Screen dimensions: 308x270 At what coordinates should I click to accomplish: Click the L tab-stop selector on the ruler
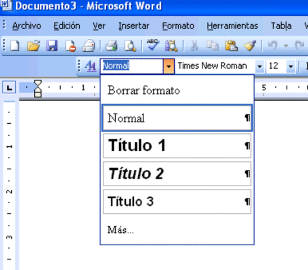[x=9, y=87]
